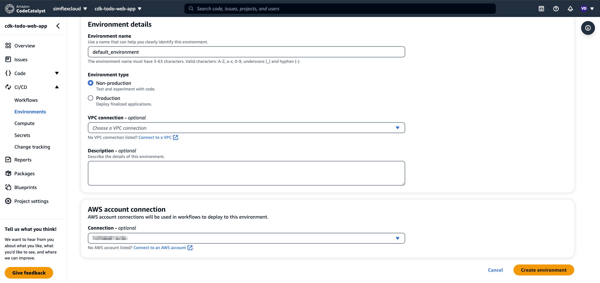600x283 pixels.
Task: Click the Give feedback button
Action: (x=29, y=273)
